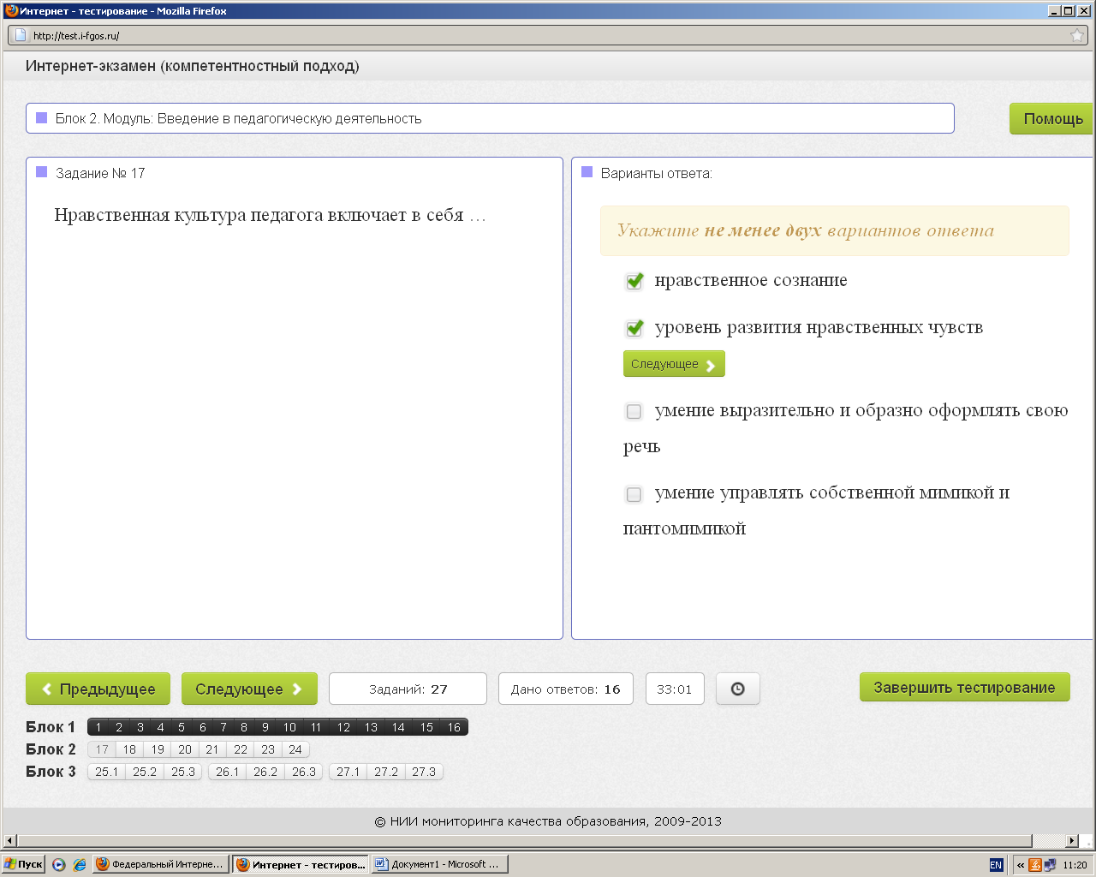Click the system tray clock 11:20

point(1075,865)
